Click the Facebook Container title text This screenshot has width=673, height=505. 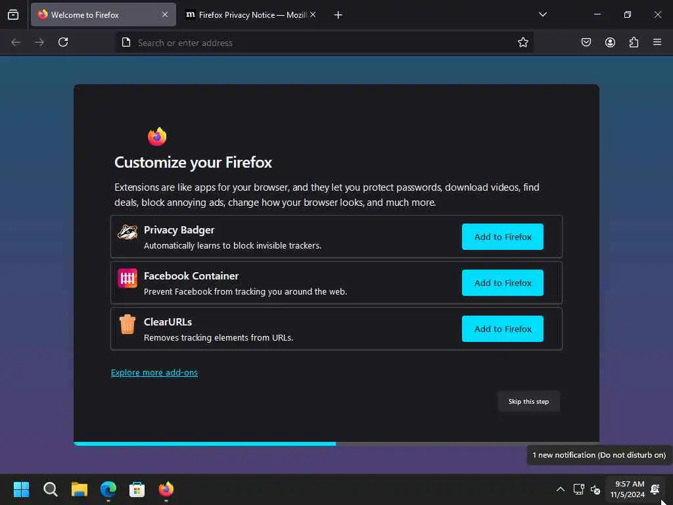[191, 276]
